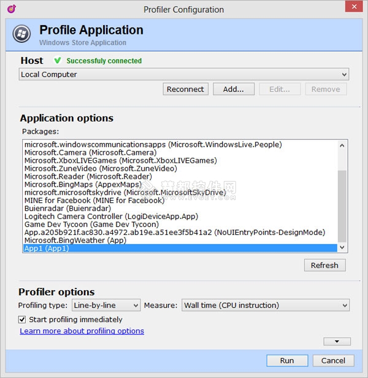Viewport: 368px width, 378px height.
Task: Click the Run button
Action: 287,361
